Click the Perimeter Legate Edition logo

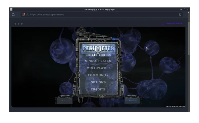pos(98,51)
